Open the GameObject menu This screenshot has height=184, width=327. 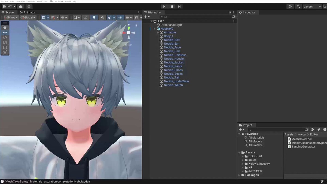coord(20,1)
